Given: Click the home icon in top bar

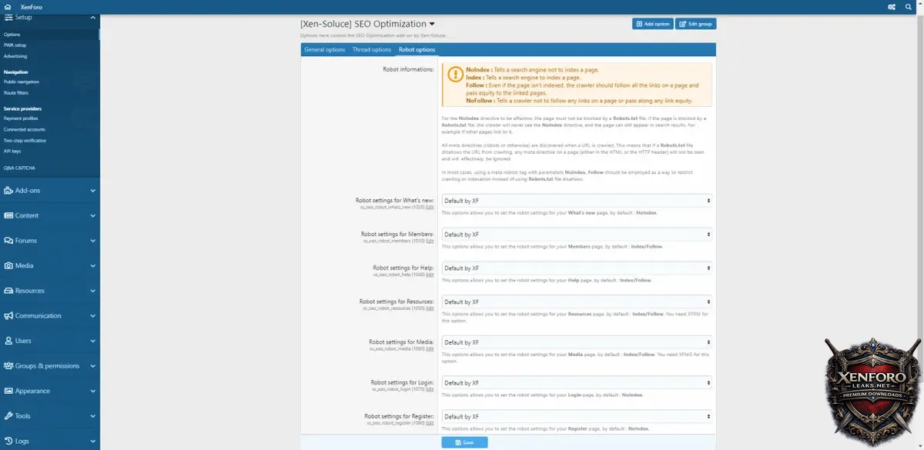Looking at the screenshot, I should [7, 7].
